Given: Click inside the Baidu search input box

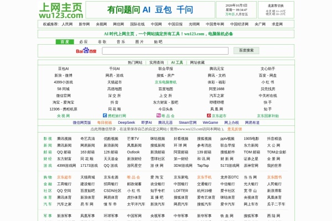Looking at the screenshot, I should pos(165,51).
